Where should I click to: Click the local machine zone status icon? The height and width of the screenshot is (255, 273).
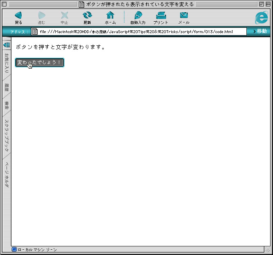14,249
